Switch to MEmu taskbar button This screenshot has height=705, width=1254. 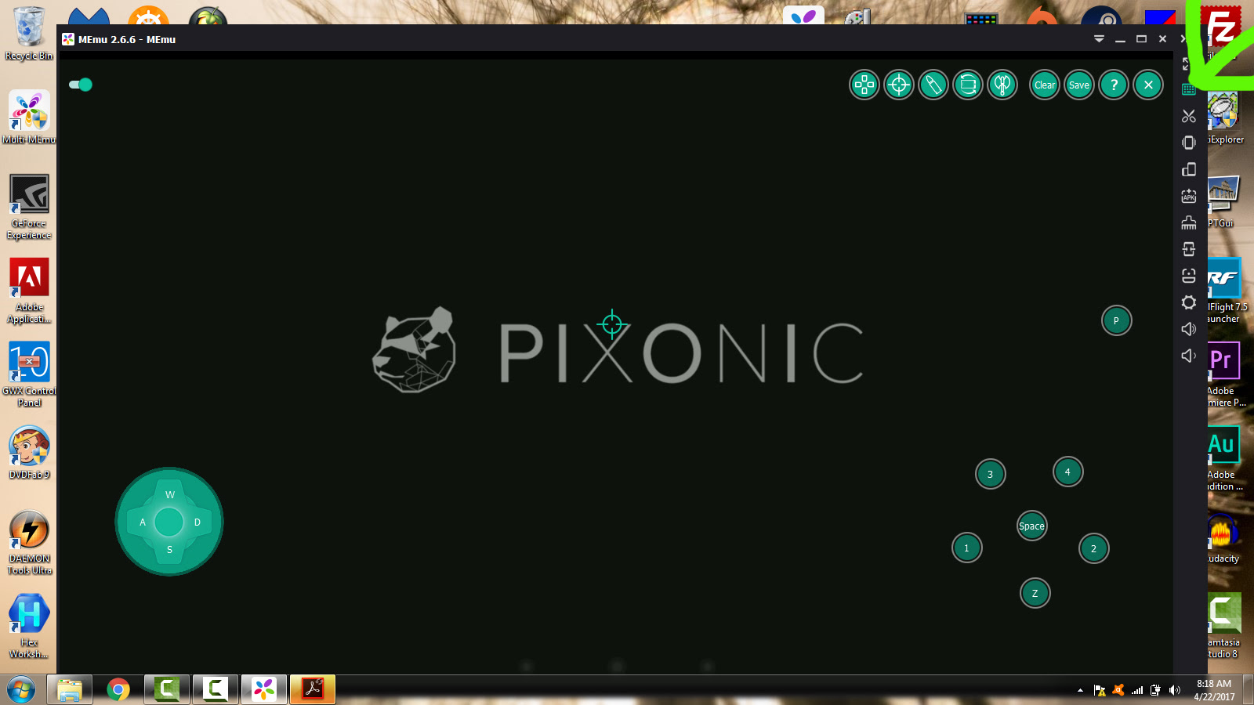click(264, 689)
